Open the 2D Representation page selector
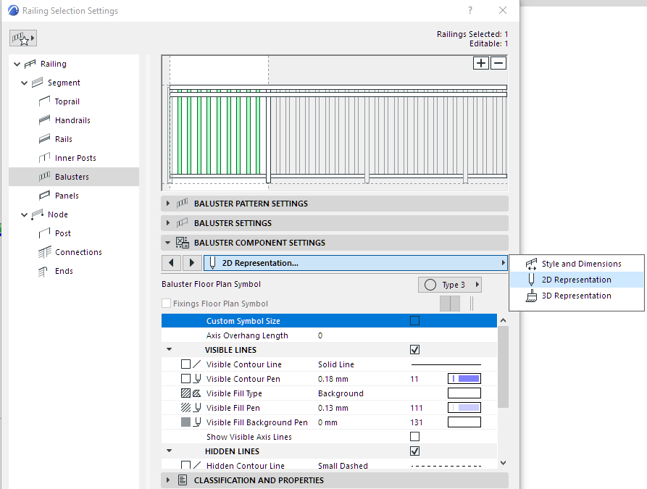This screenshot has height=489, width=647. [355, 263]
